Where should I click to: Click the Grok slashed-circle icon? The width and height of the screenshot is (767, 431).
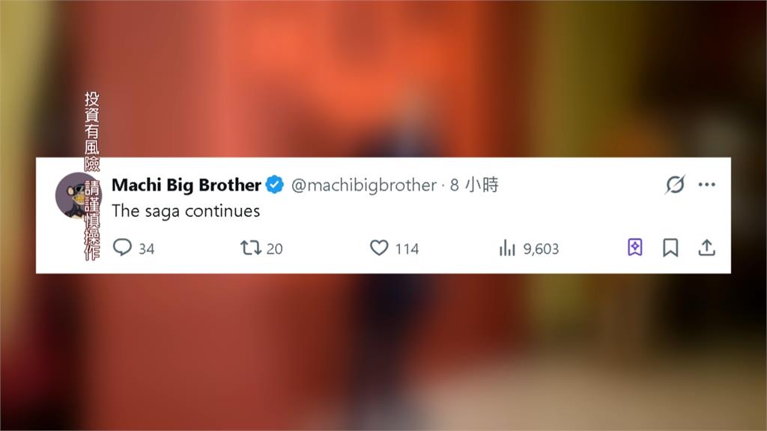point(675,184)
